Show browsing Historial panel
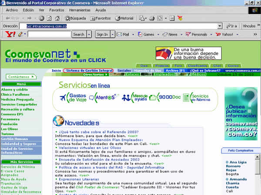261x195 pixels. pyautogui.click(x=124, y=18)
